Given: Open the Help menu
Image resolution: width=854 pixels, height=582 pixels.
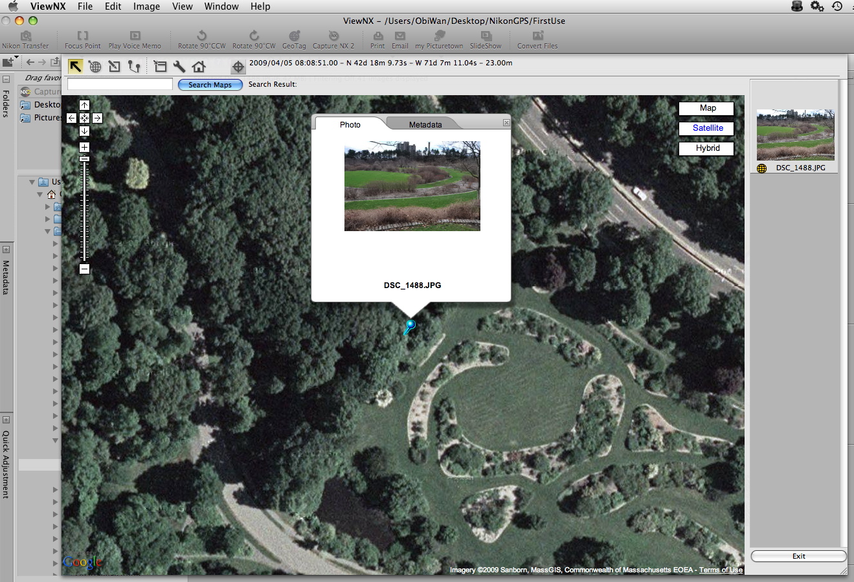Looking at the screenshot, I should click(260, 6).
